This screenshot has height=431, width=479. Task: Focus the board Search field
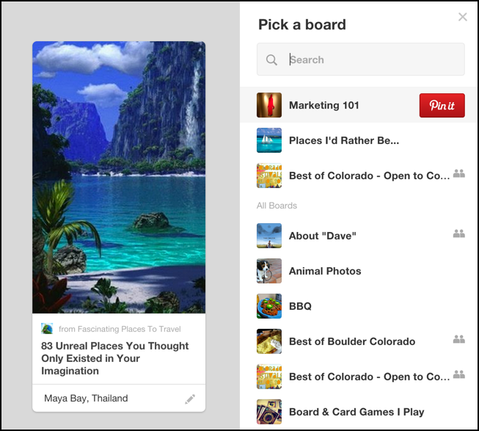(360, 59)
